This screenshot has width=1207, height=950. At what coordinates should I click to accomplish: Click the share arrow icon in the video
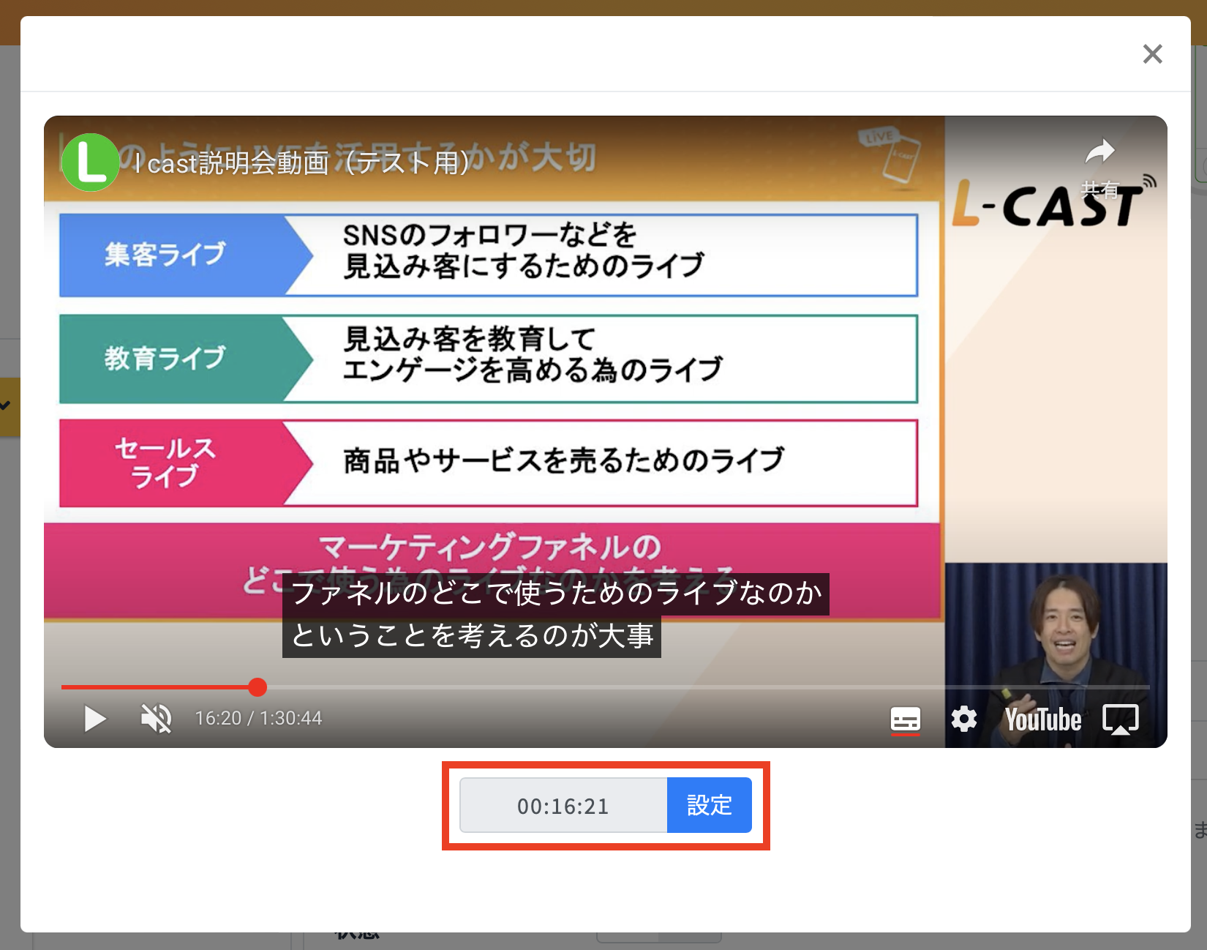1100,152
